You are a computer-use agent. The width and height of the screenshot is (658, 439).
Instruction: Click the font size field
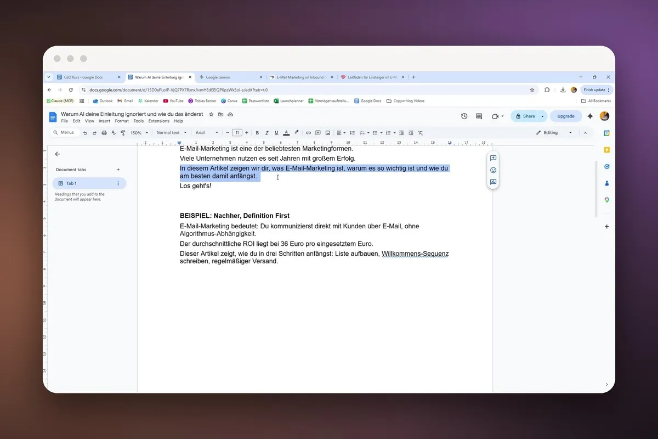click(237, 133)
